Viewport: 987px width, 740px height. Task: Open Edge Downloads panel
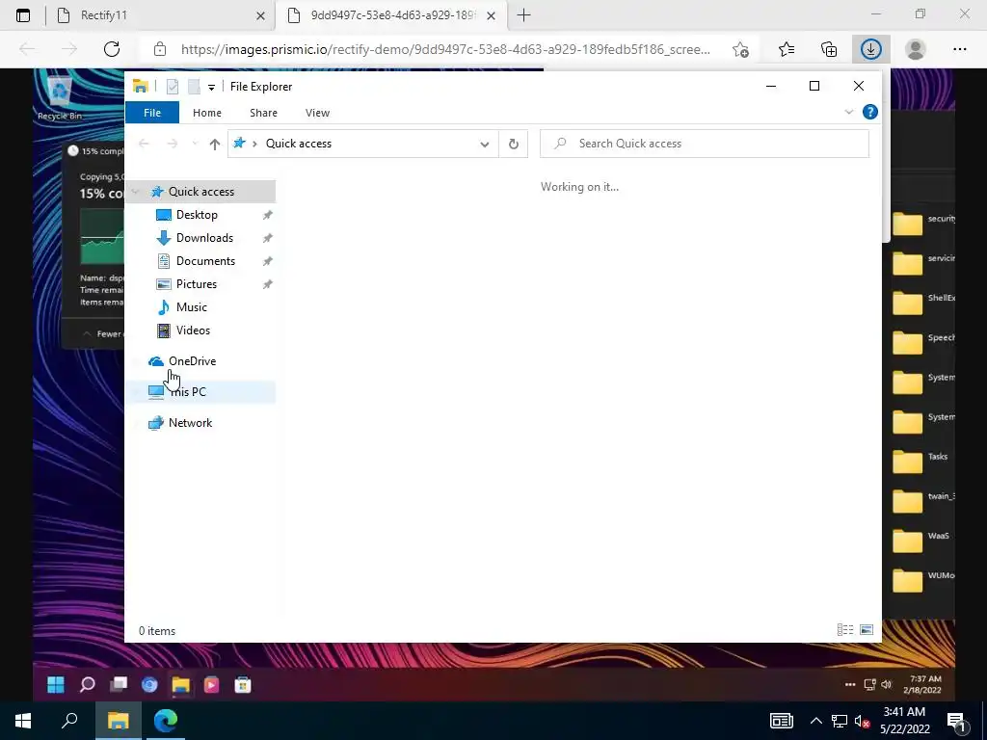click(x=871, y=49)
